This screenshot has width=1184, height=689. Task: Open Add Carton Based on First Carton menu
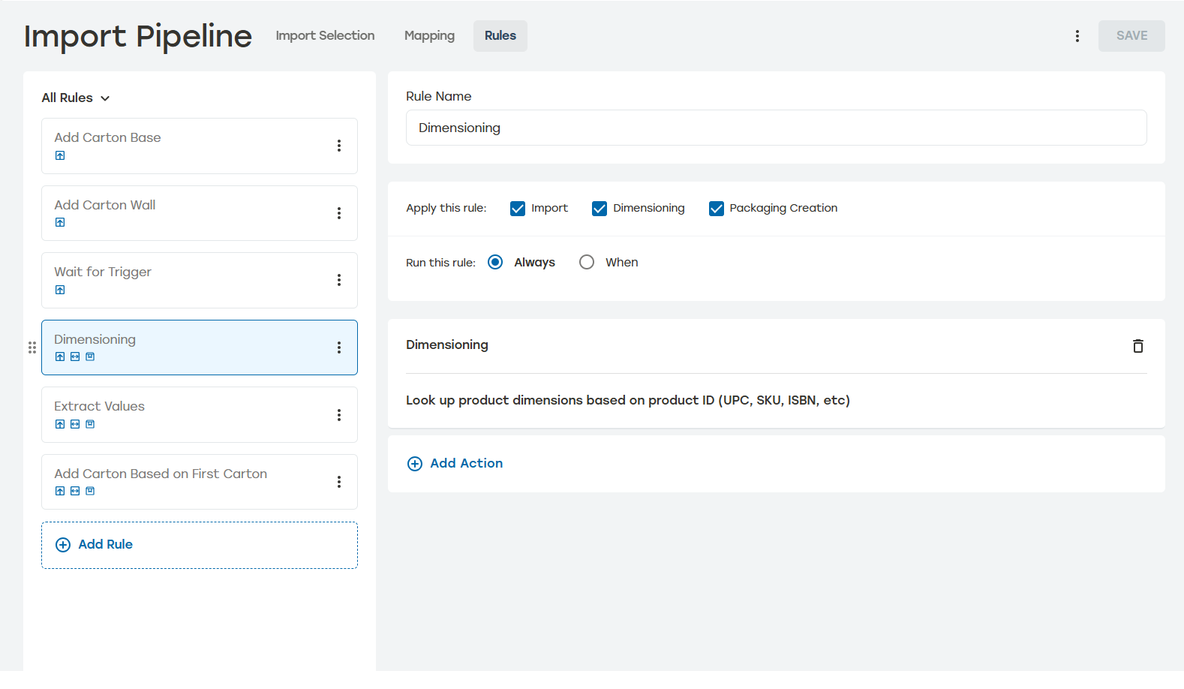click(339, 482)
